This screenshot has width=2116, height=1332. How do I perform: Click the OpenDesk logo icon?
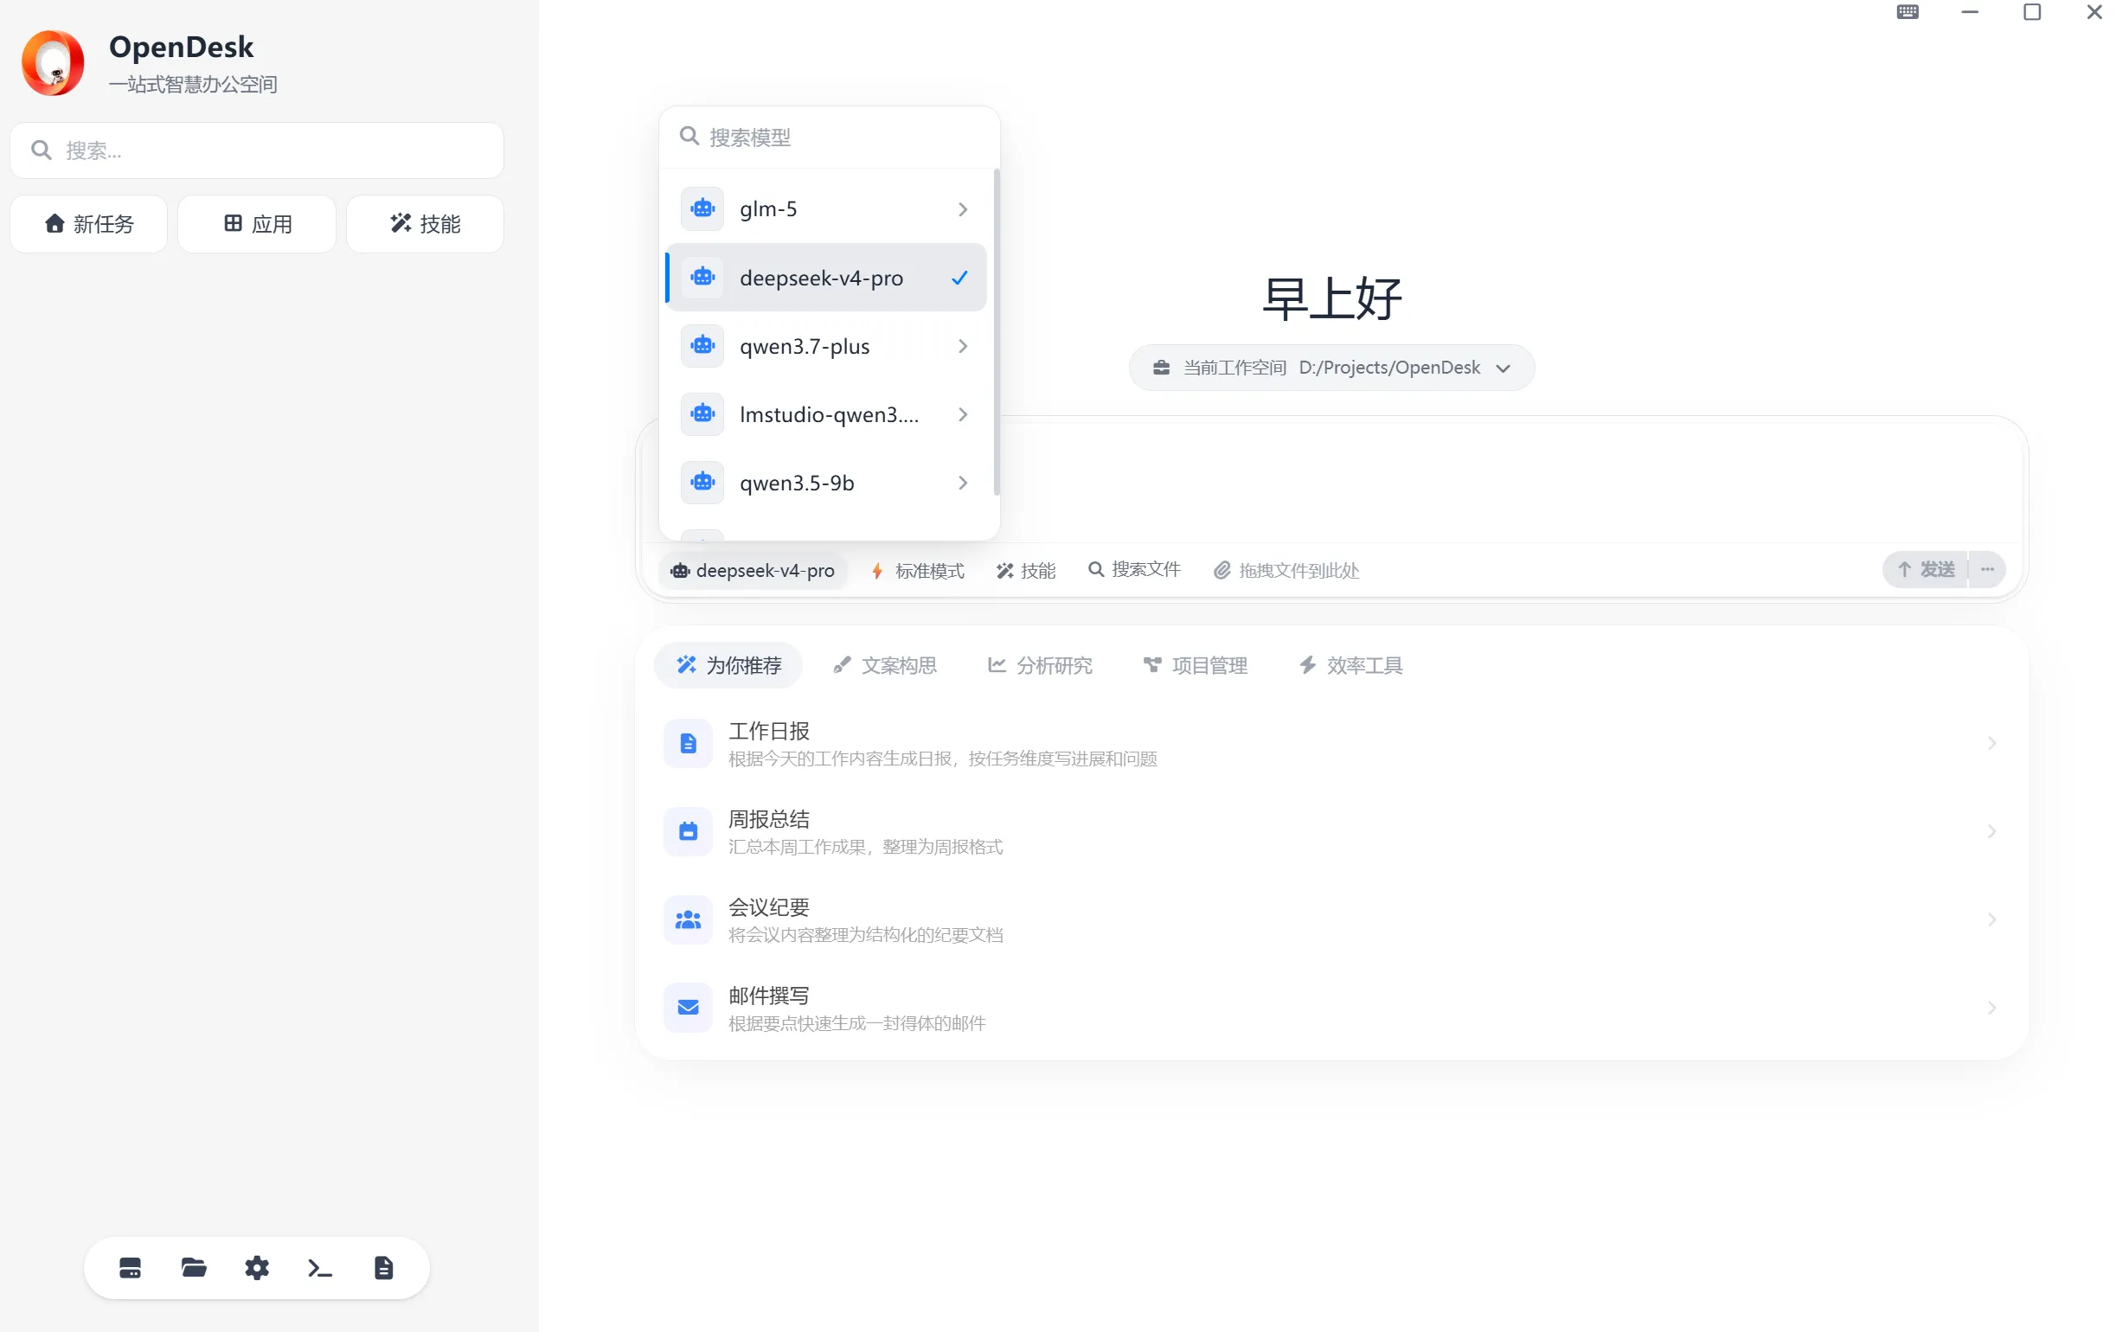coord(53,62)
